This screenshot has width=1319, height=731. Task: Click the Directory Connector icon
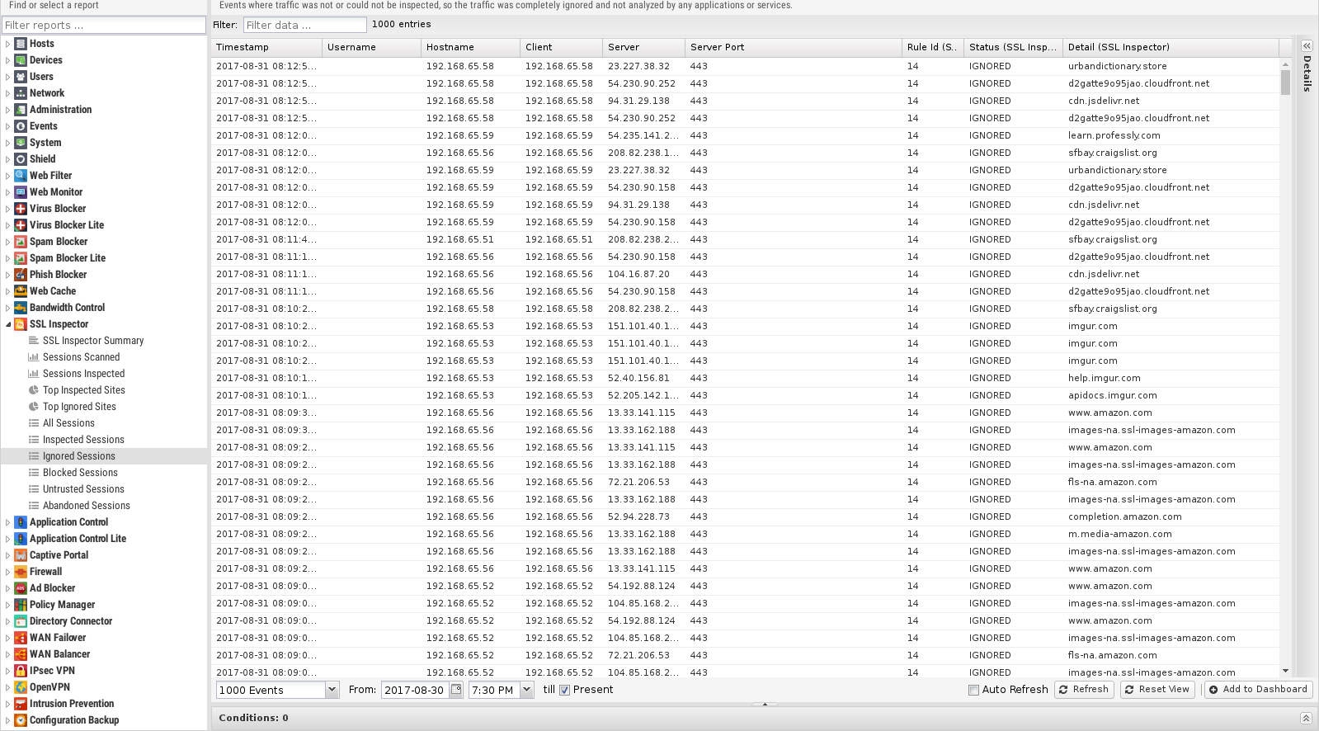pyautogui.click(x=21, y=621)
